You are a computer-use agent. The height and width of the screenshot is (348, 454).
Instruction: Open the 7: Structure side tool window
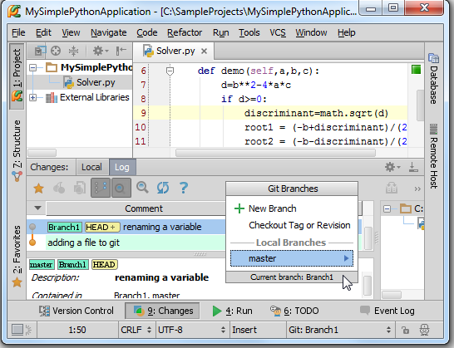point(17,150)
